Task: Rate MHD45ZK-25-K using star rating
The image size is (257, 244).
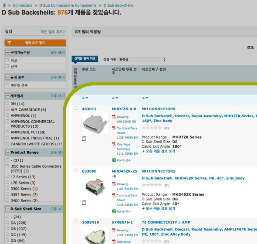Action: tap(152, 185)
